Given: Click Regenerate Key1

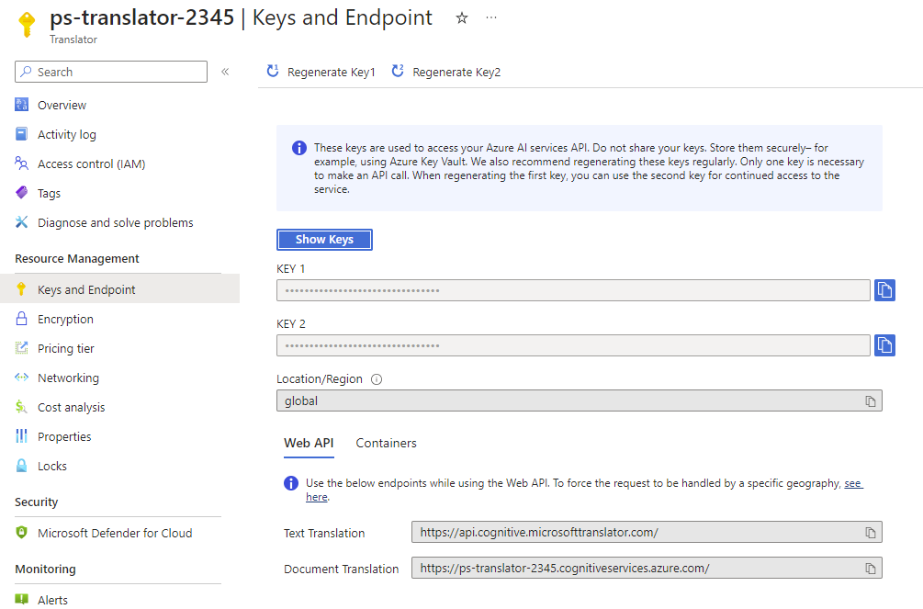Looking at the screenshot, I should pyautogui.click(x=321, y=72).
